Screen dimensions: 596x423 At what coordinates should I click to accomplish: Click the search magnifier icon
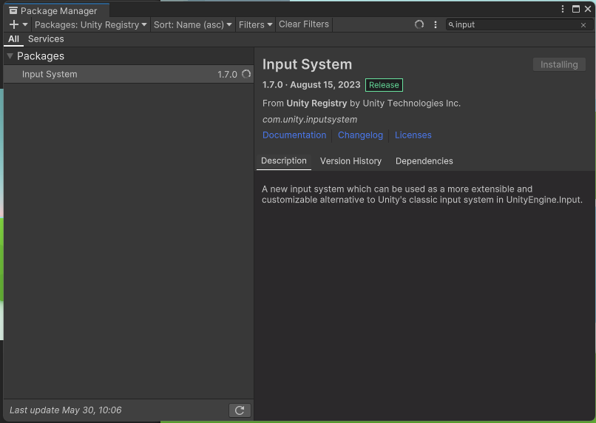(451, 24)
